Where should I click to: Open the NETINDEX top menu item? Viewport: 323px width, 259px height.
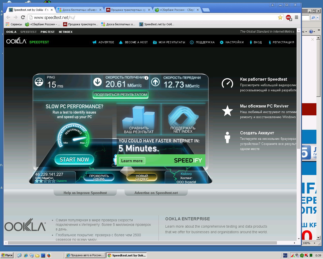coord(66,32)
